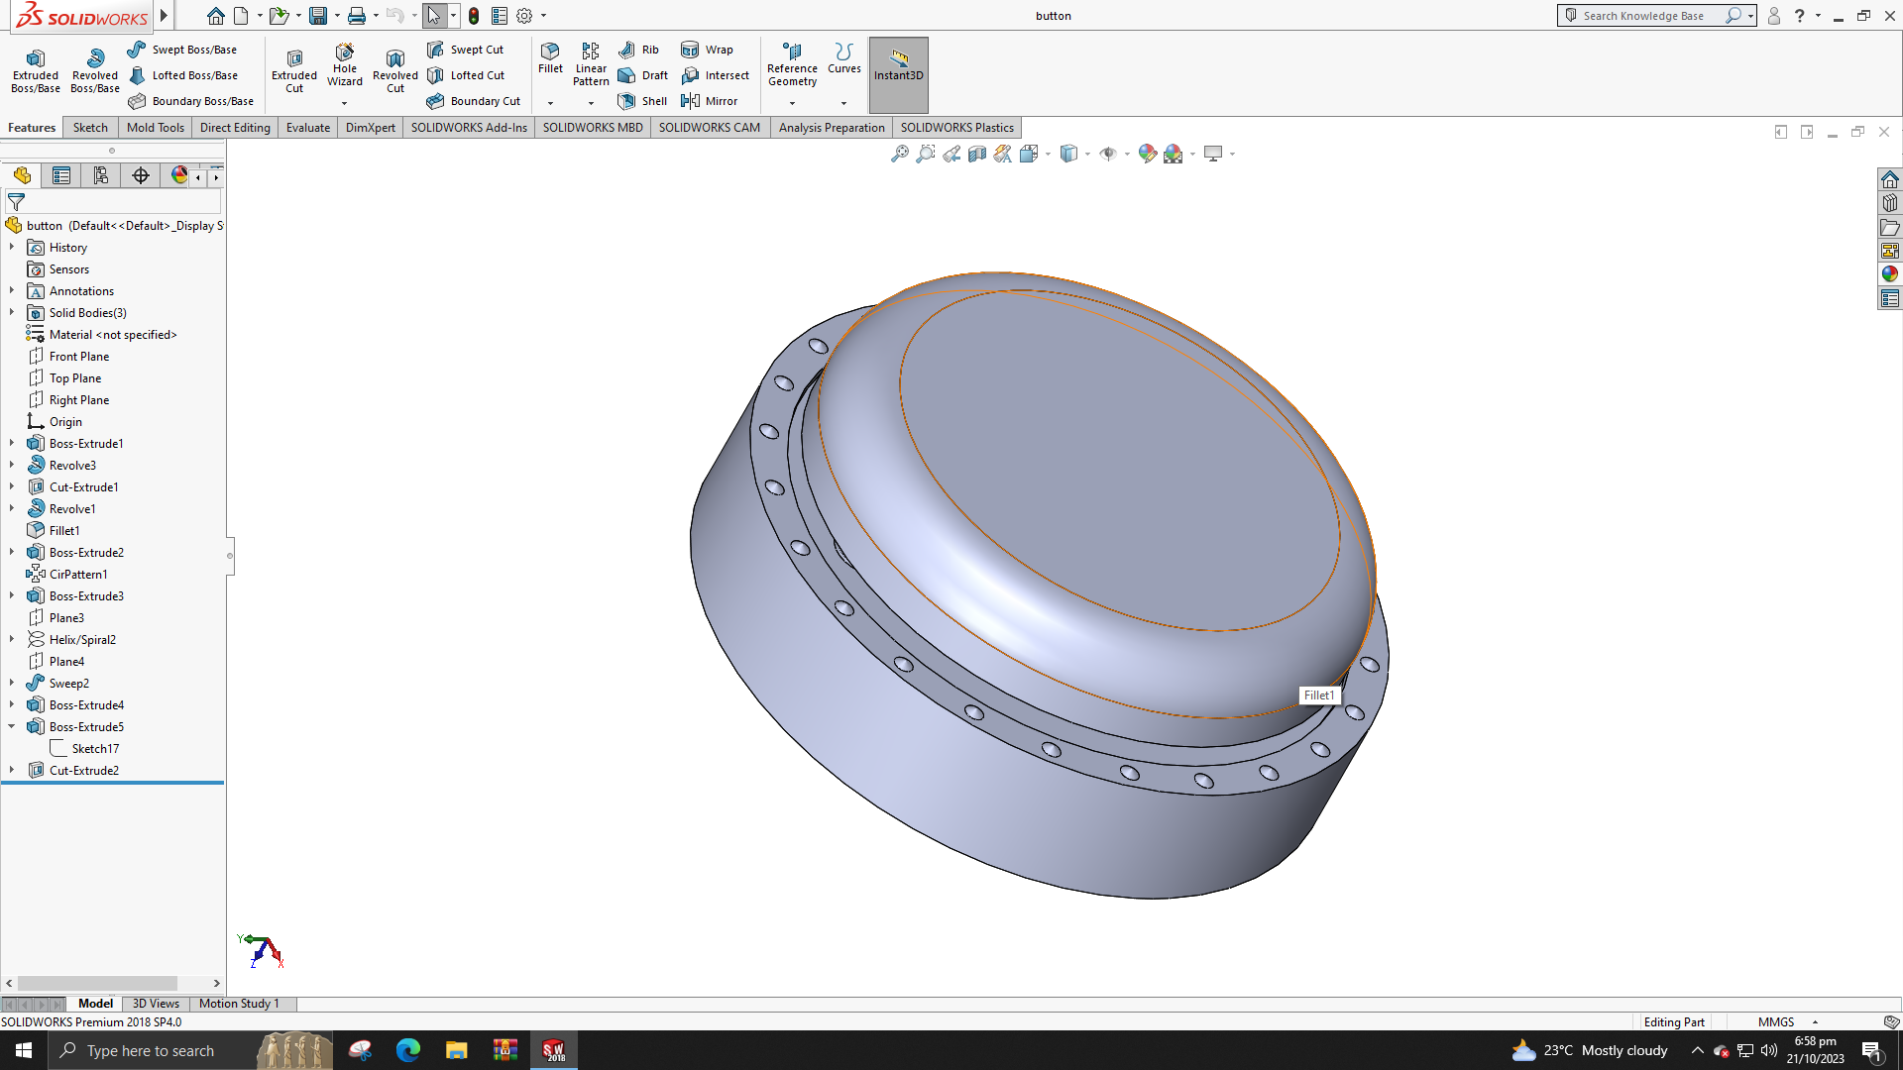Click the Edit Appearance icon in view toolbar
Screen dimensions: 1903x1070
click(1148, 154)
